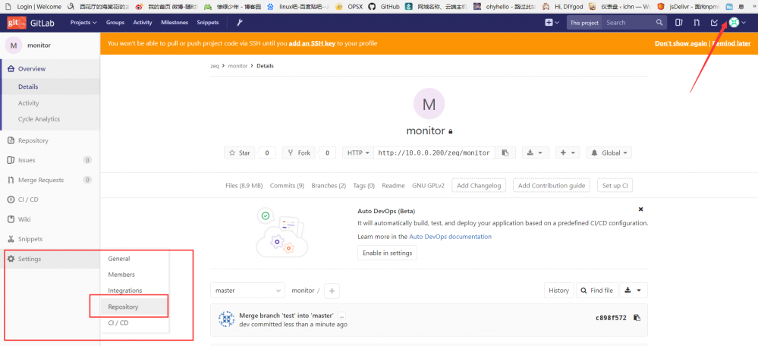Click the Tags (0) link
Screen dimensions: 758x346
[x=364, y=186]
